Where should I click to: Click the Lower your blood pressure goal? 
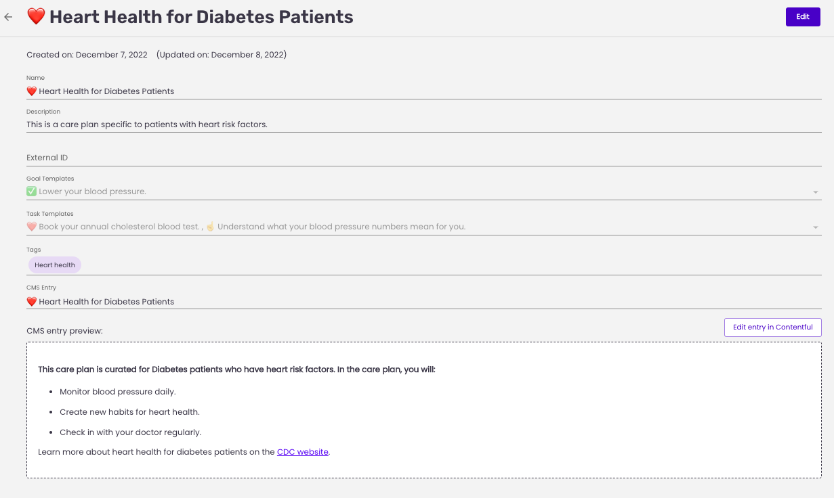(93, 191)
